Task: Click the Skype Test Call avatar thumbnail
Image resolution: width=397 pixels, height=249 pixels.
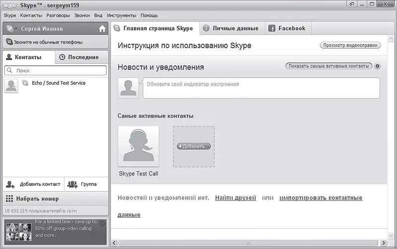Action: point(138,146)
